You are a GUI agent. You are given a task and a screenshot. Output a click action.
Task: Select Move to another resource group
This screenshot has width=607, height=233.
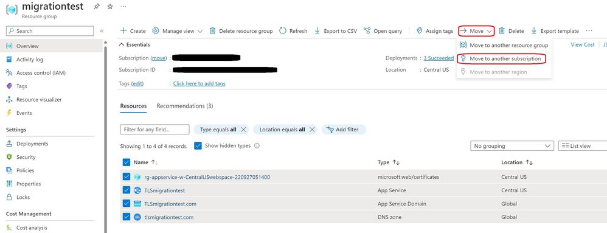pos(504,45)
